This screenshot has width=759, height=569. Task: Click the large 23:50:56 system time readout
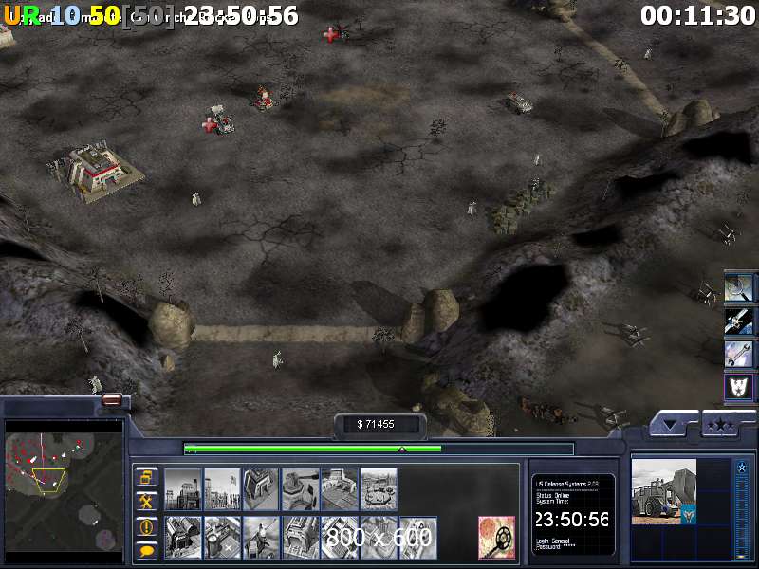point(572,519)
